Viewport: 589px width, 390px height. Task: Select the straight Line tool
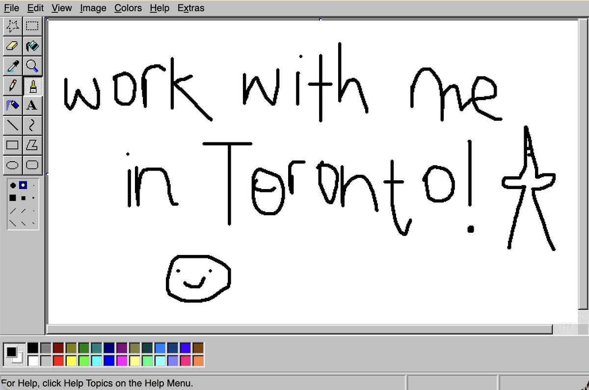tap(13, 125)
